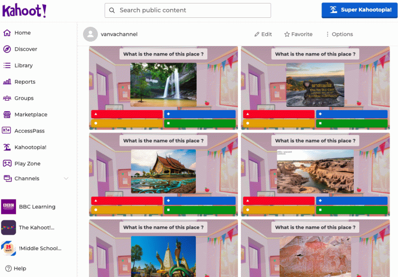Screen dimensions: 398x277
Task: Open the vanvachannel profile link
Action: [118, 34]
